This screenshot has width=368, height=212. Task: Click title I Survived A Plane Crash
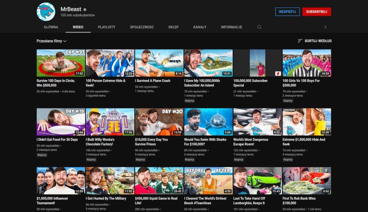pos(153,81)
